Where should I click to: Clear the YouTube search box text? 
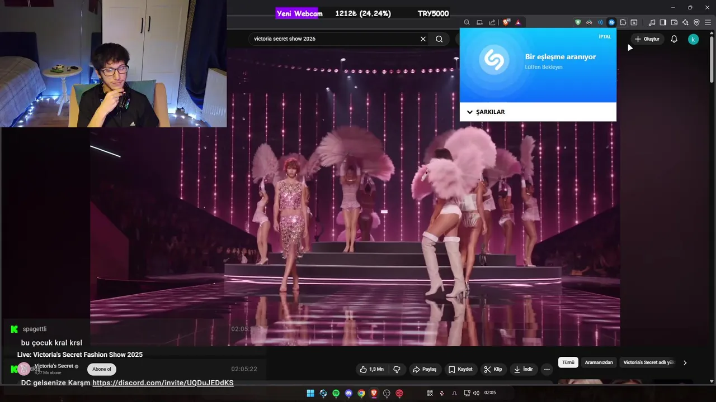(x=423, y=39)
